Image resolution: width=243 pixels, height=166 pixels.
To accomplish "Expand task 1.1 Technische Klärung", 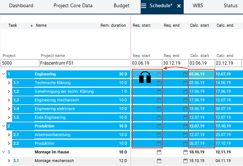I will [x=9, y=83].
